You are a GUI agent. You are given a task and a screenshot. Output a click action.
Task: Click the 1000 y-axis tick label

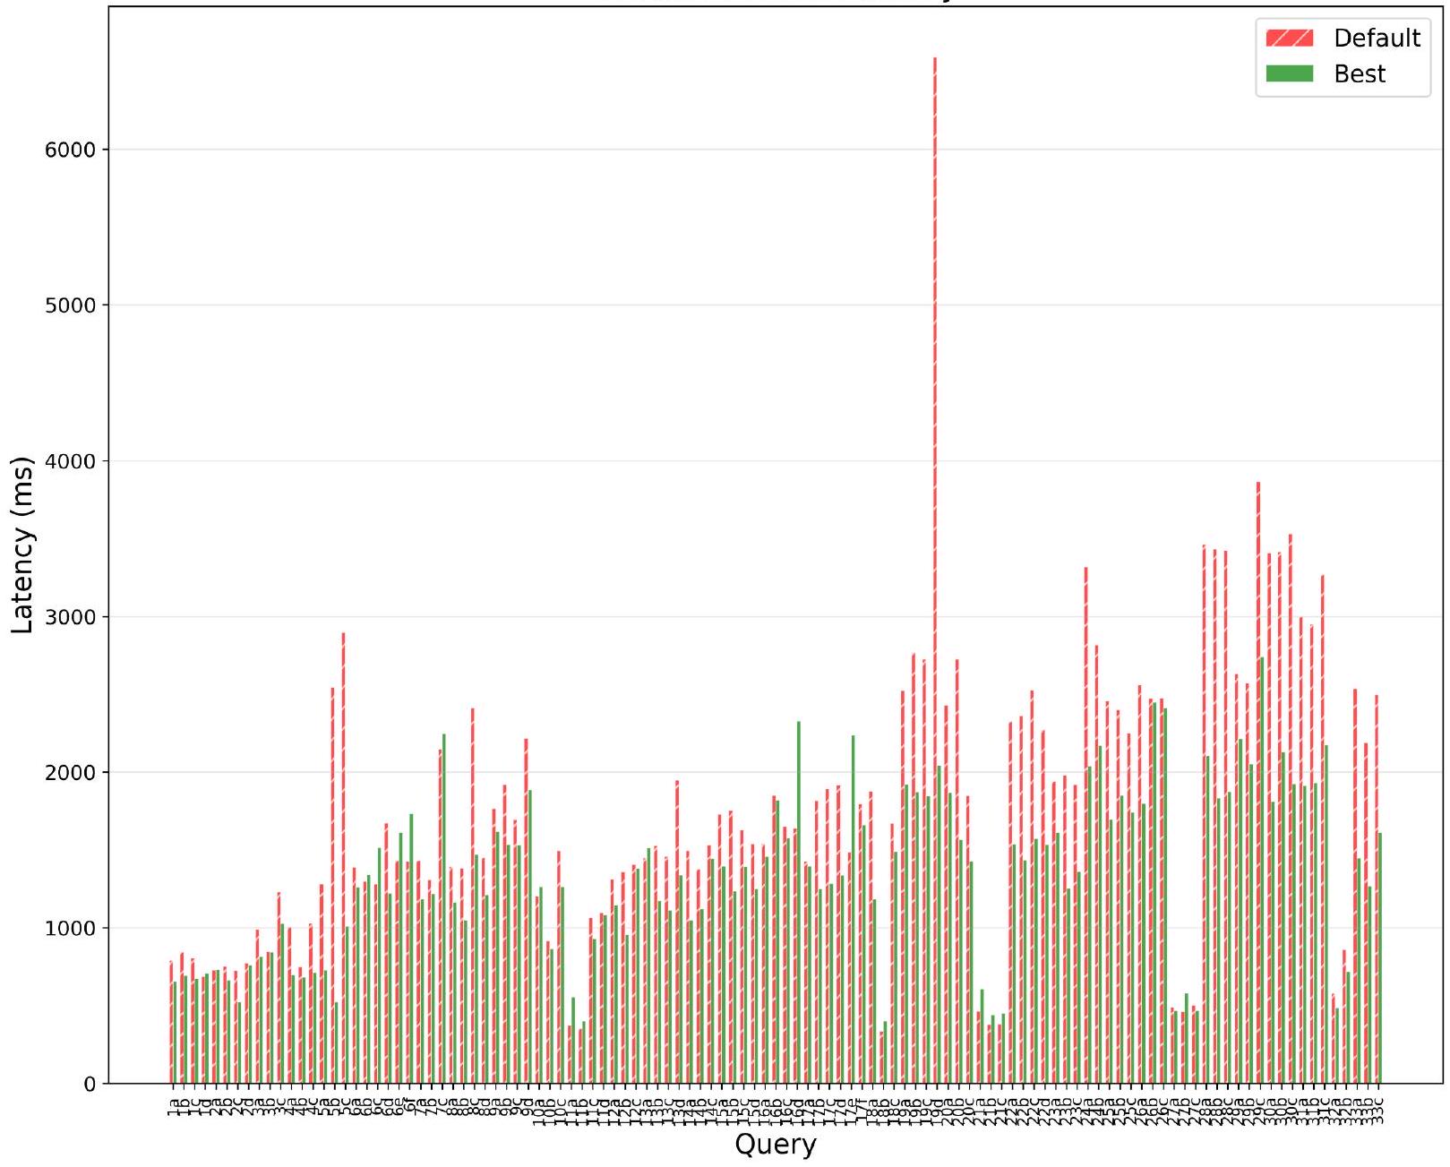click(70, 929)
